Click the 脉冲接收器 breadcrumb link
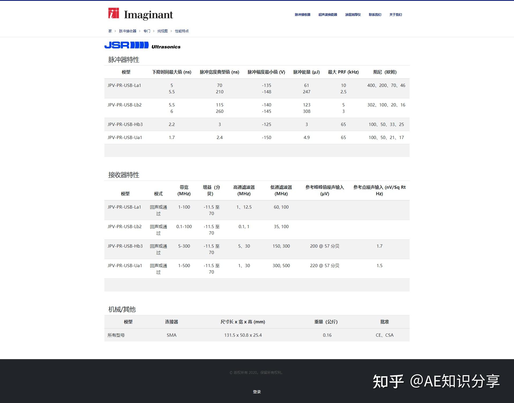 pos(127,31)
